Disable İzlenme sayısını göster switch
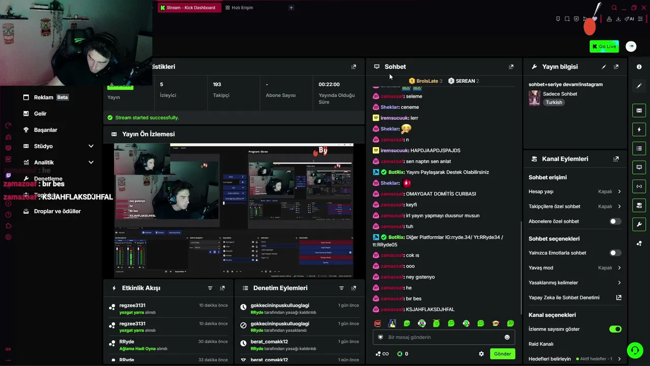Screen dimensions: 650x366 615,329
